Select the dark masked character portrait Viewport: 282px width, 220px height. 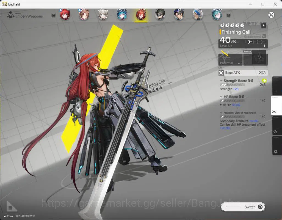160,14
